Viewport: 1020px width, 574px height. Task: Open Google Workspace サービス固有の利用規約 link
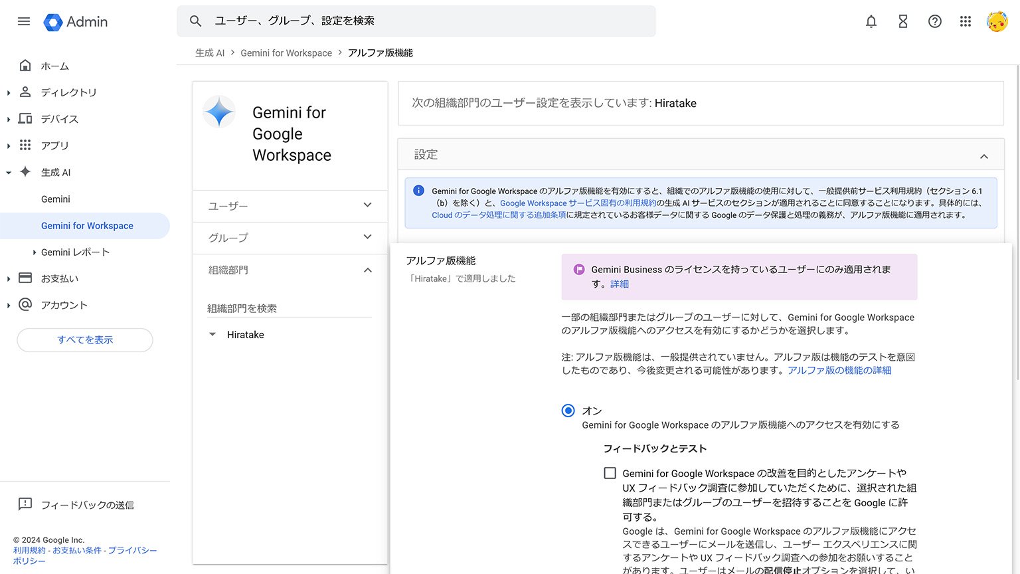[578, 203]
